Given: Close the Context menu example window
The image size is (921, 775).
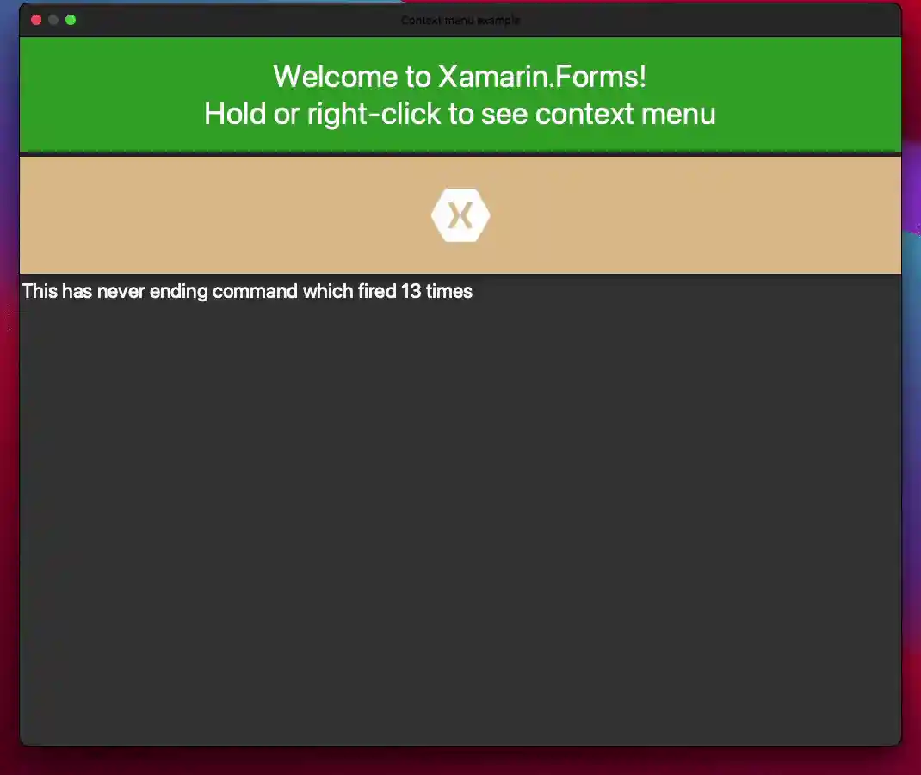Looking at the screenshot, I should click(x=36, y=20).
